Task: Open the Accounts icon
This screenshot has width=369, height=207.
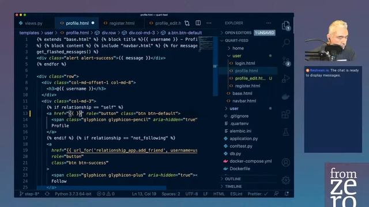Action: (x=286, y=162)
